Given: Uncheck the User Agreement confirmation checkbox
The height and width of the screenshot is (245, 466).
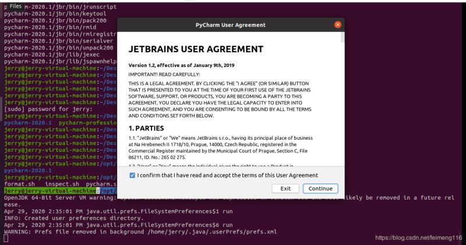Looking at the screenshot, I should (x=132, y=176).
